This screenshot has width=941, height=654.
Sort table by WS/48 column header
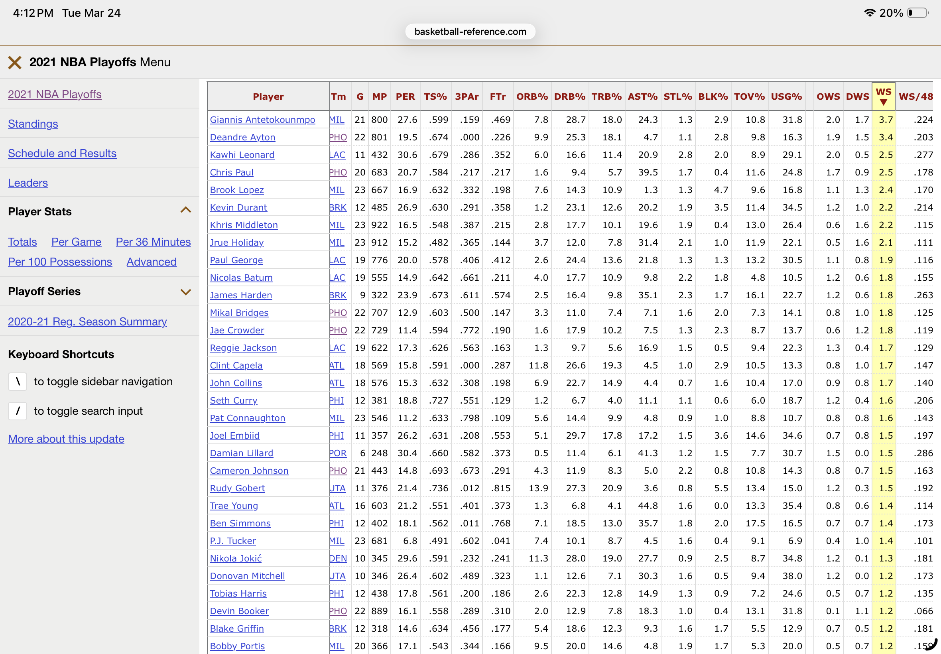(915, 96)
